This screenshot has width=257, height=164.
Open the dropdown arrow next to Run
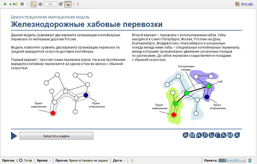click(10, 4)
